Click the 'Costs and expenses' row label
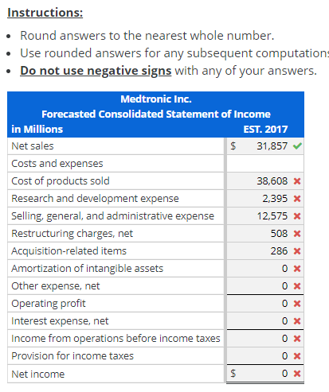The height and width of the screenshot is (392, 329). [57, 164]
